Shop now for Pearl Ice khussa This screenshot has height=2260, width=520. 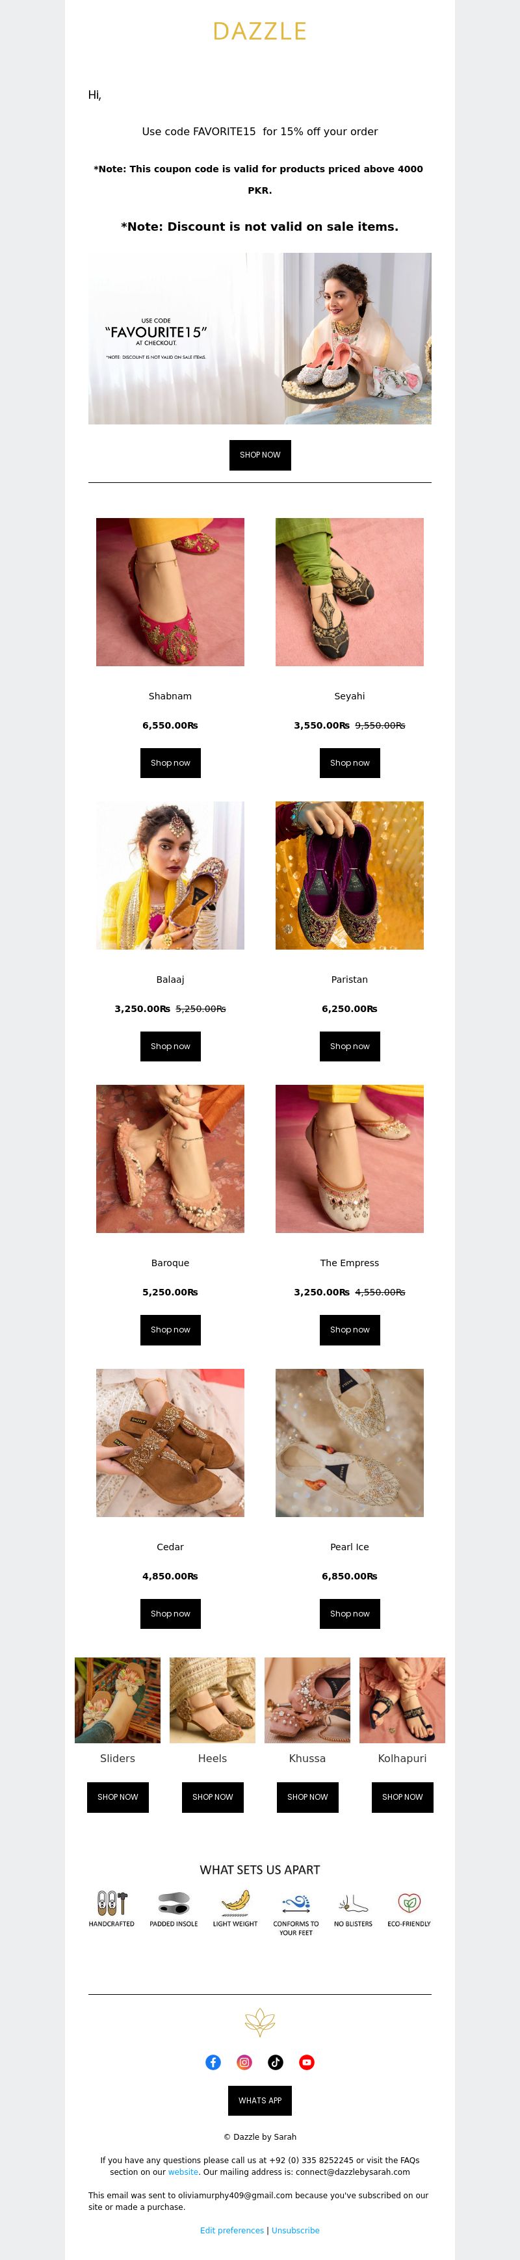pos(350,1613)
